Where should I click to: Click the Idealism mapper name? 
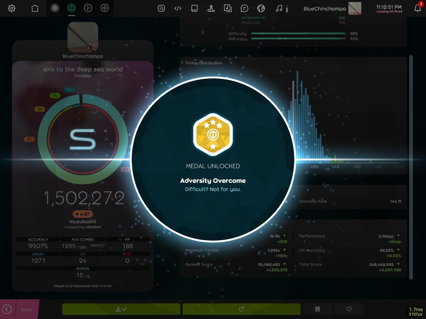93,227
